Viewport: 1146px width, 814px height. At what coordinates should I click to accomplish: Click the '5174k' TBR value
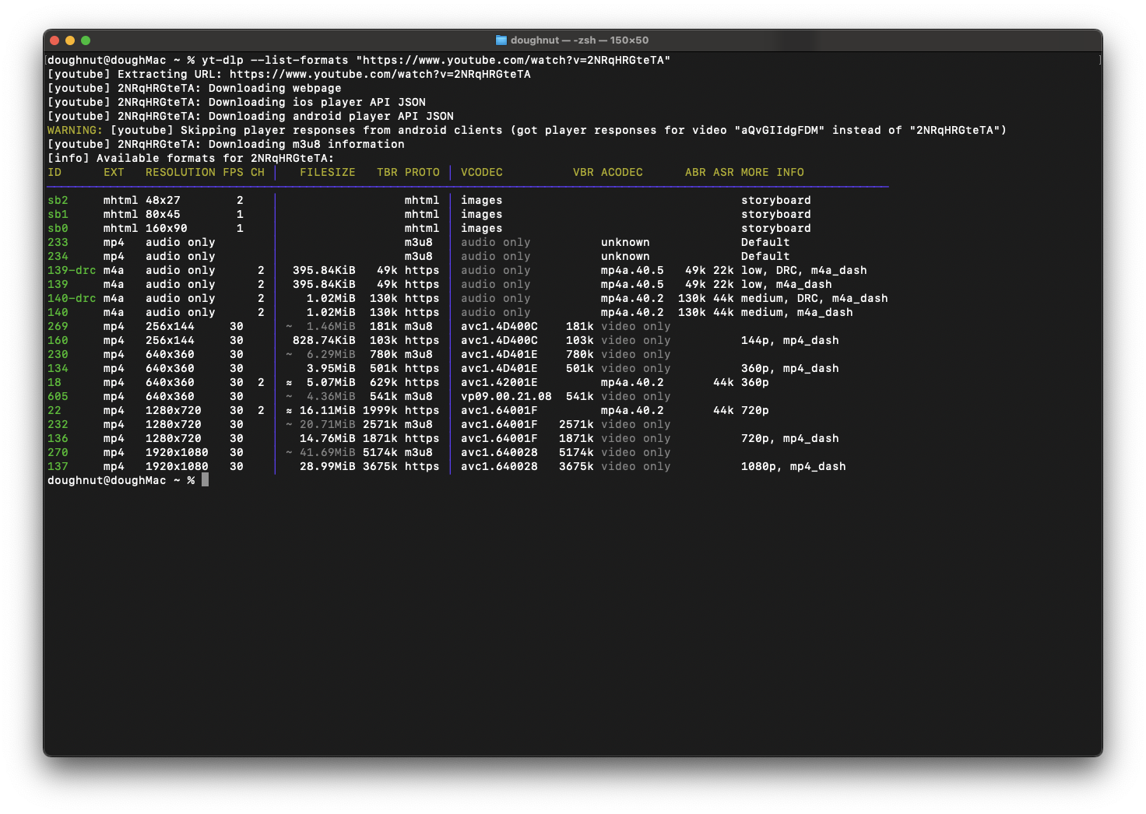pos(380,452)
